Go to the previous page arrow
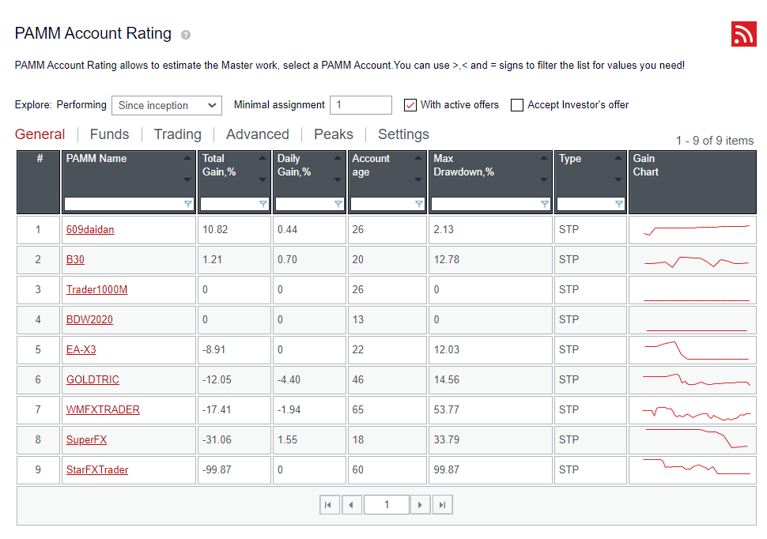Viewport: 767px width, 539px height. tap(352, 505)
